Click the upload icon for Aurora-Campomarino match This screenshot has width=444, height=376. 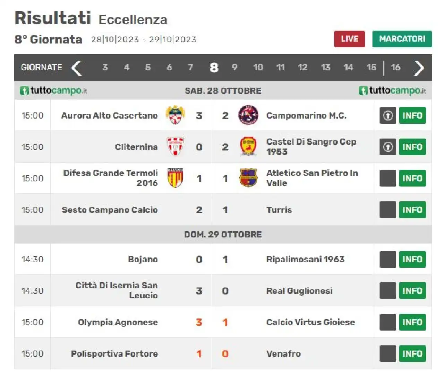coord(388,115)
